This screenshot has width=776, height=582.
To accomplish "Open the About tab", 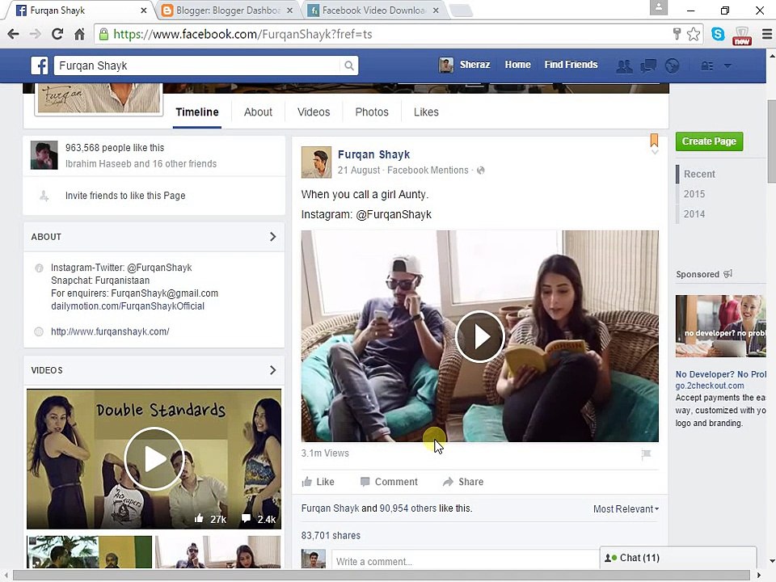I will (x=258, y=112).
